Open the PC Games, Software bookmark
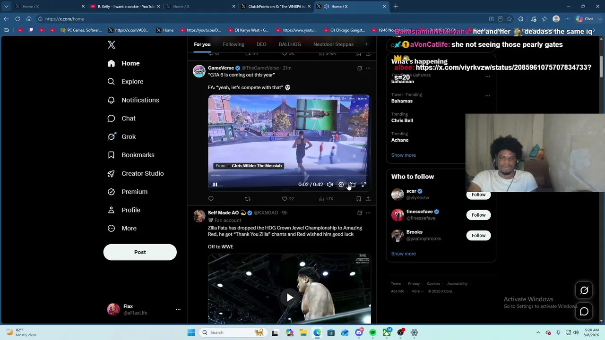This screenshot has width=605, height=340. (x=81, y=30)
